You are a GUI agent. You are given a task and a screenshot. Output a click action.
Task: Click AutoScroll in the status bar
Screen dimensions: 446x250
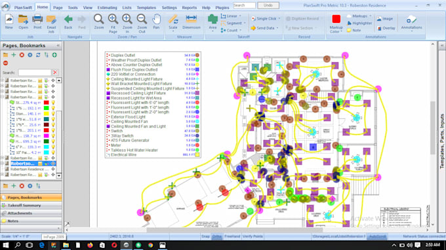377,236
